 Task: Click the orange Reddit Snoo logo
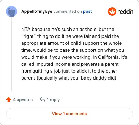112,11
